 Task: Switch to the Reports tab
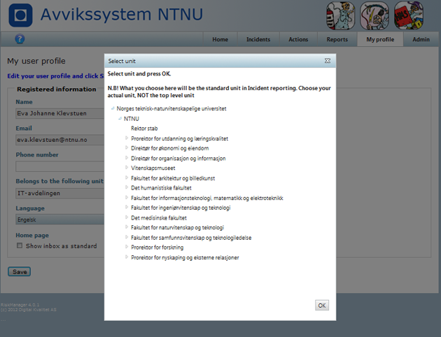coord(337,39)
